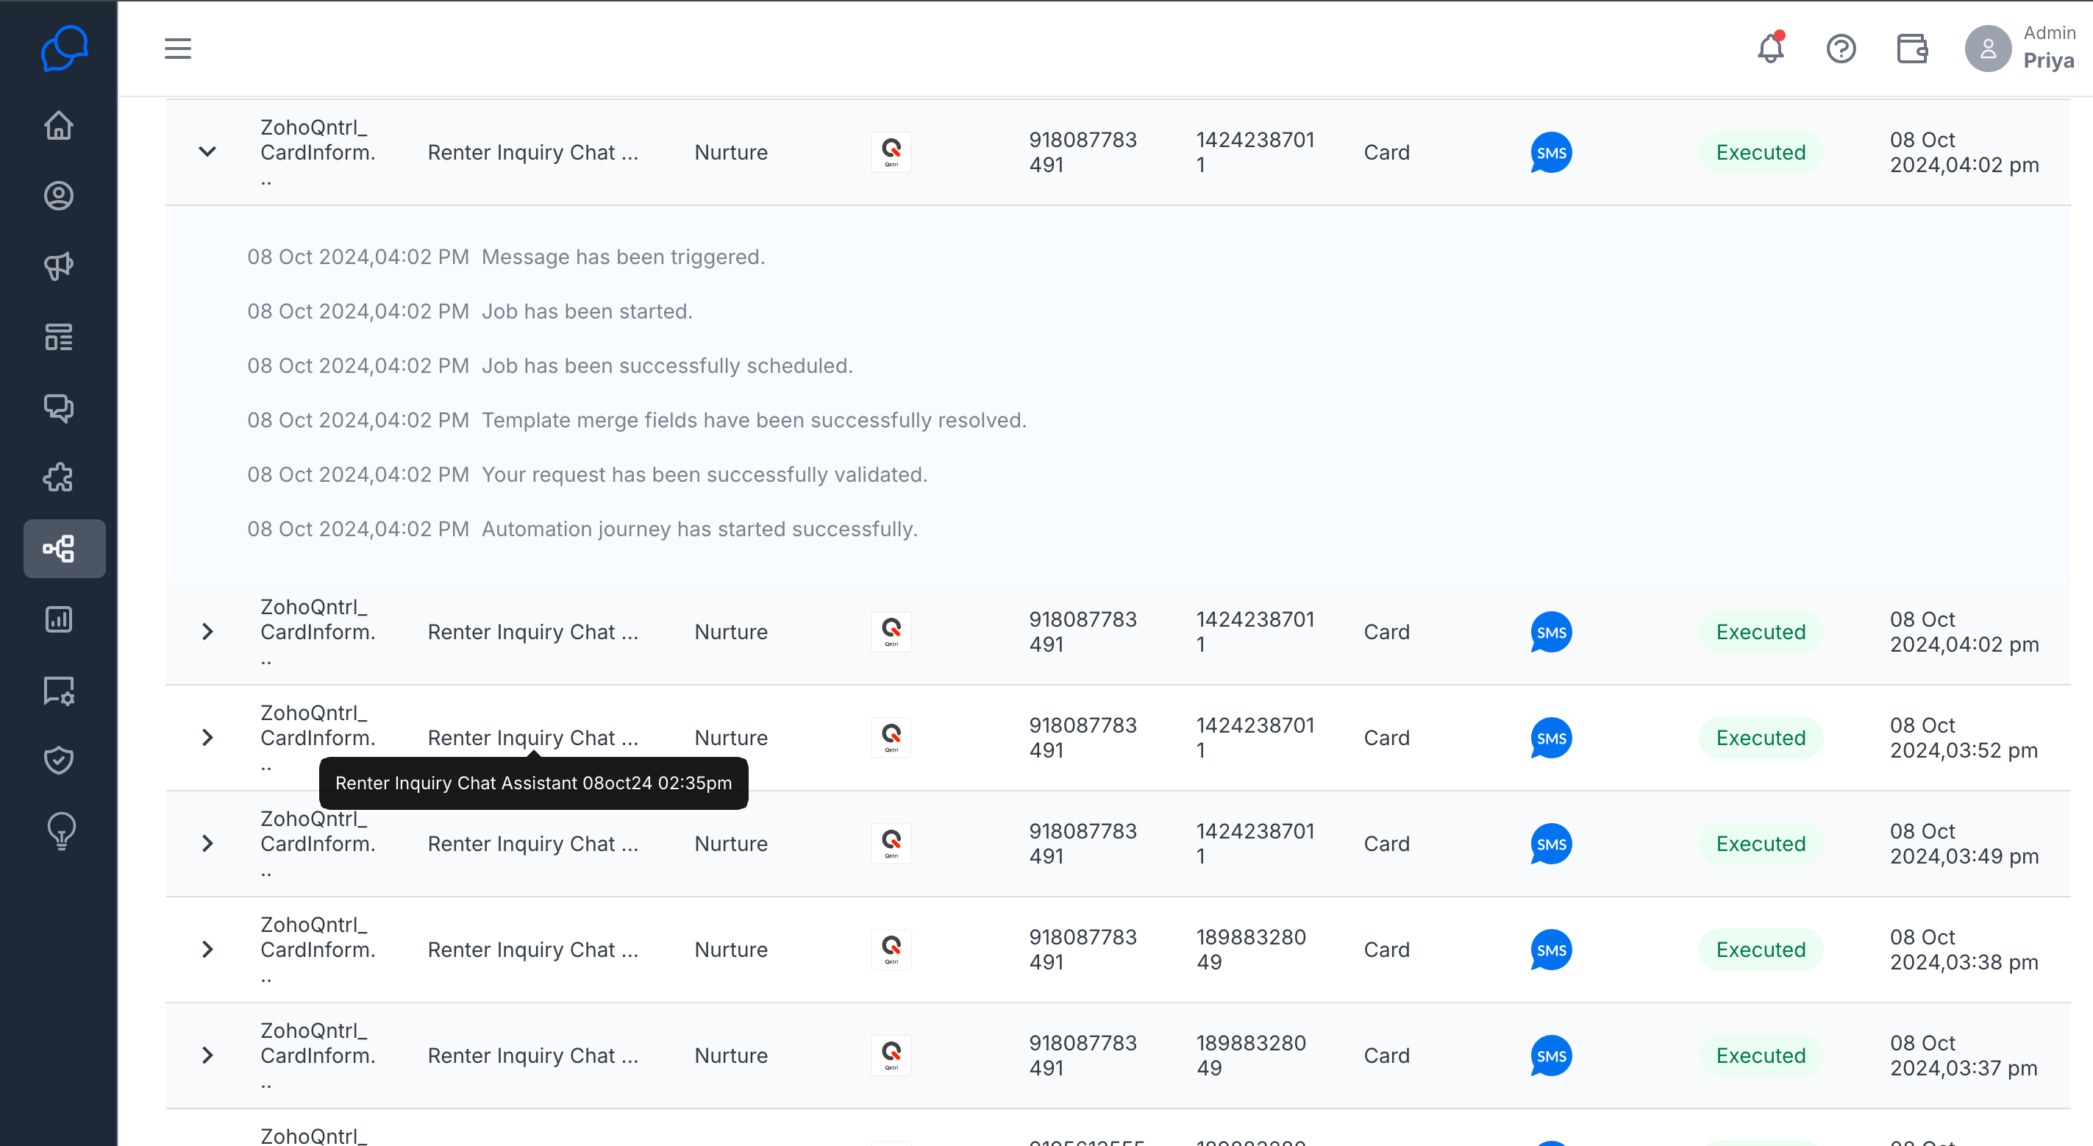Viewport: 2093px width, 1146px height.
Task: Select the automation workflow icon in sidebar
Action: point(64,549)
